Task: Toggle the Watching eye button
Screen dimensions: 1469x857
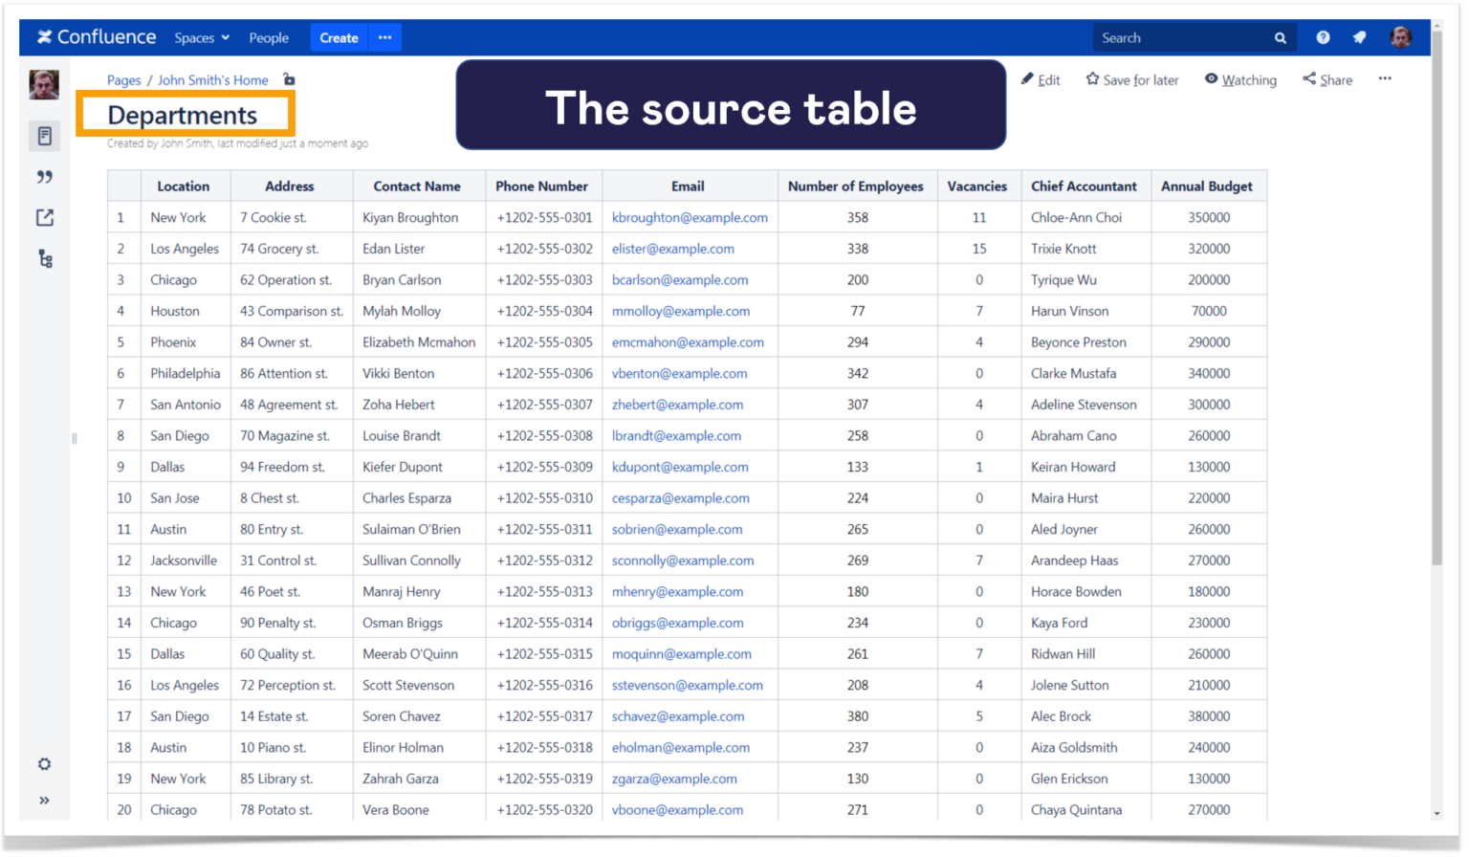Action: (x=1240, y=79)
